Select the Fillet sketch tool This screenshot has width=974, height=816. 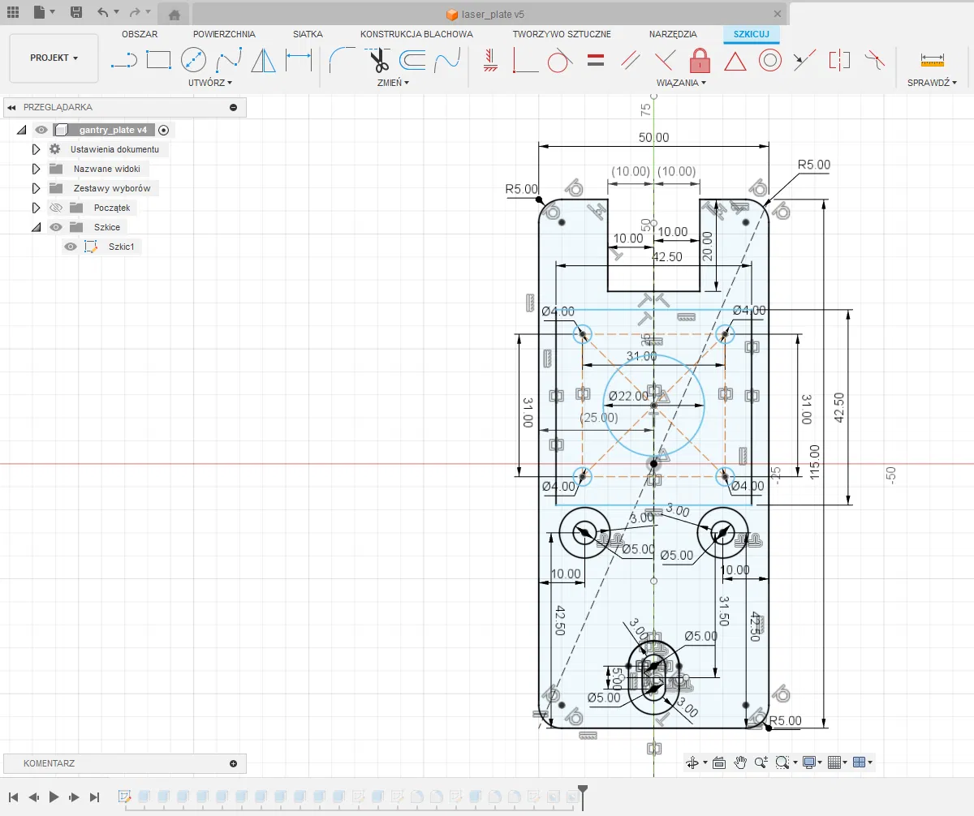[x=341, y=60]
